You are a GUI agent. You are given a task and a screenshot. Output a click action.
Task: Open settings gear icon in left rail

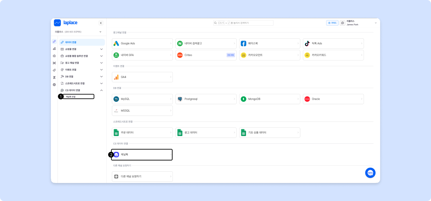(x=54, y=85)
